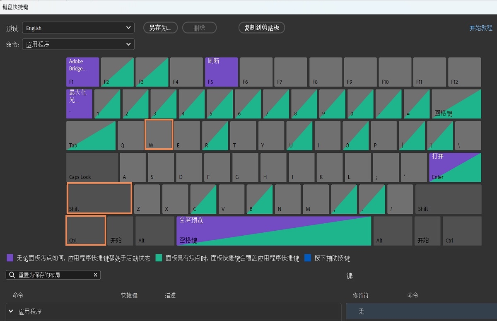
Task: Select the Caps Lock key
Action: click(92, 167)
